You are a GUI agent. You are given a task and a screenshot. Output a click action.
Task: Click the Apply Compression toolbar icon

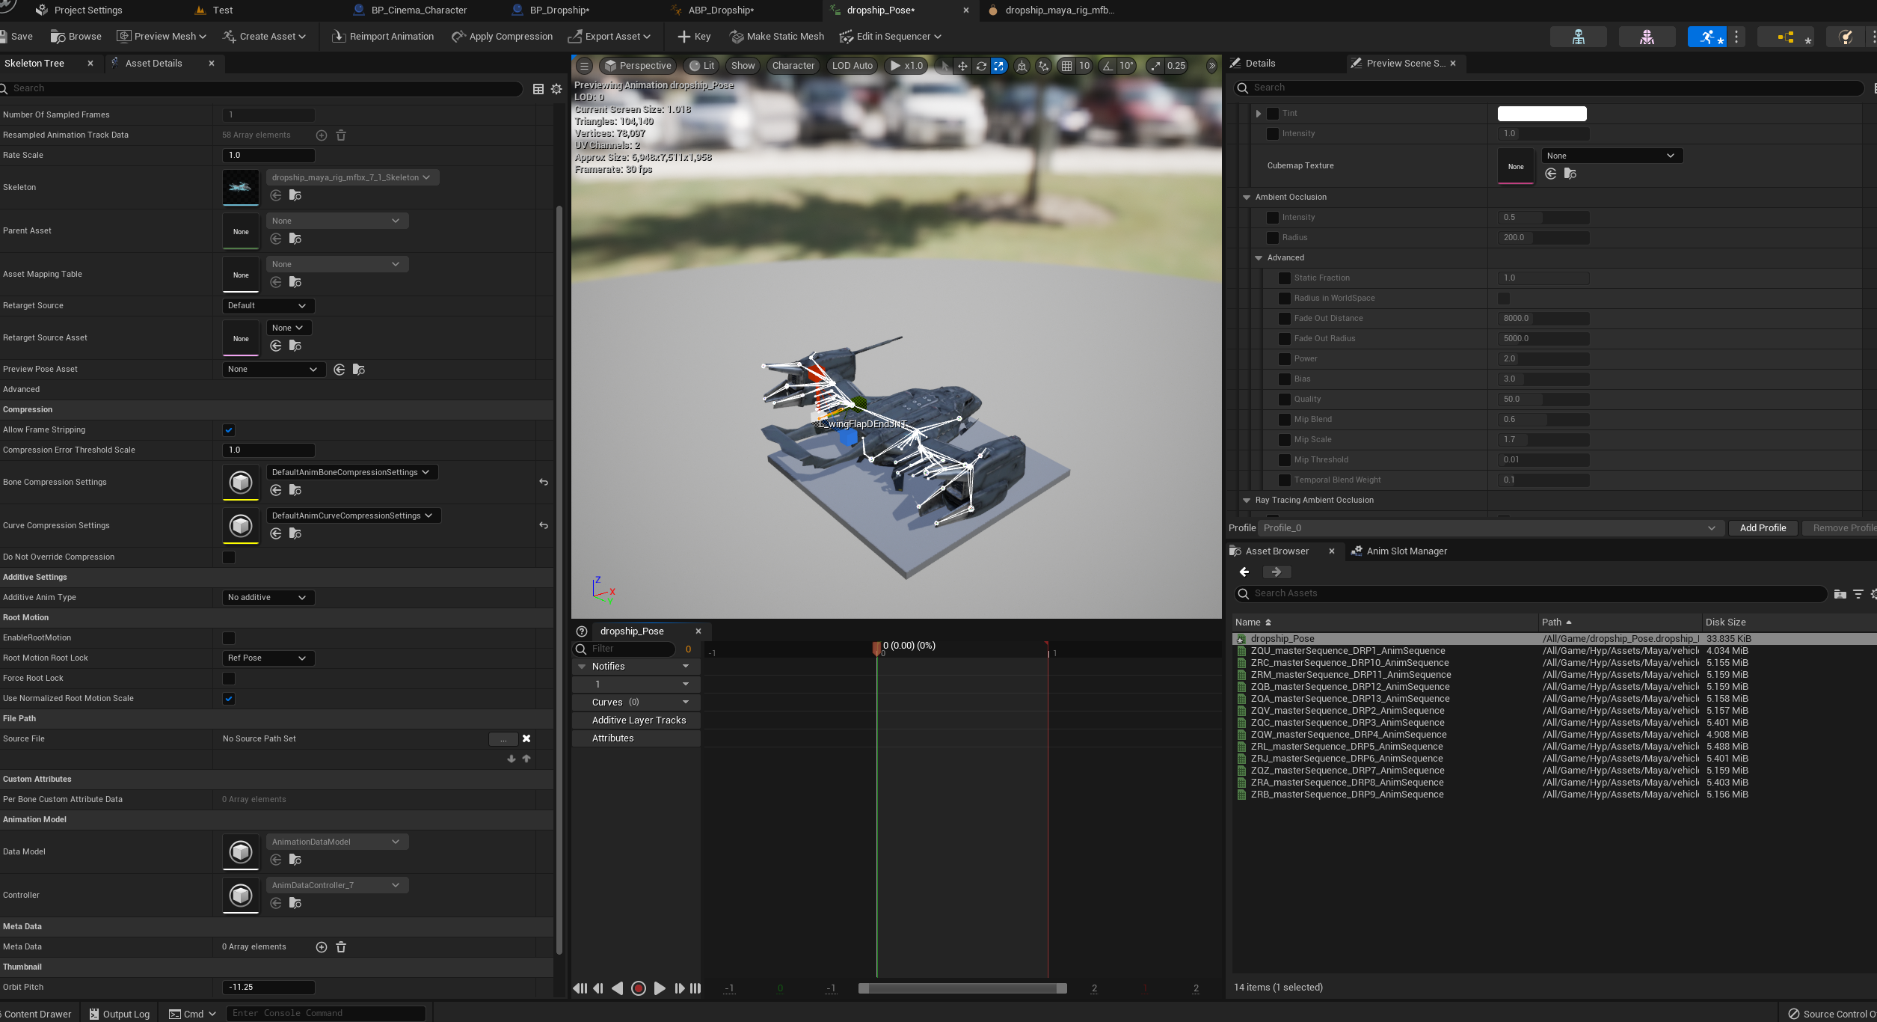click(458, 36)
